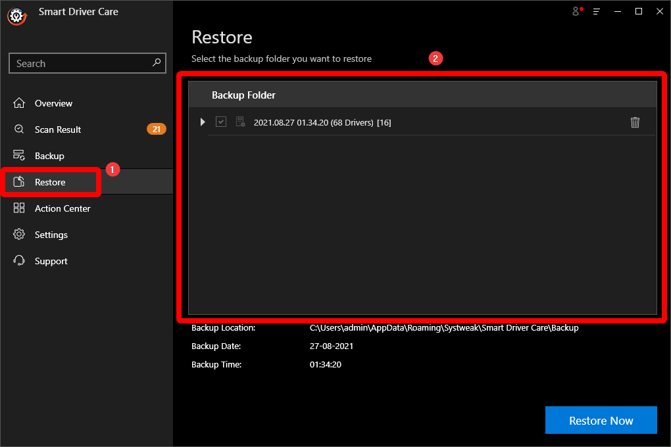Switch to the Backup section
The width and height of the screenshot is (671, 447).
click(x=49, y=156)
